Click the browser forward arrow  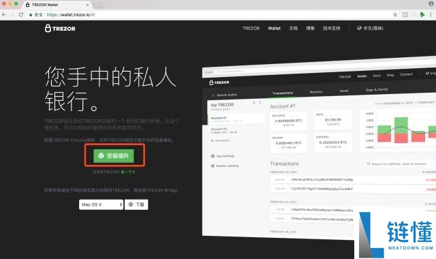(12, 14)
